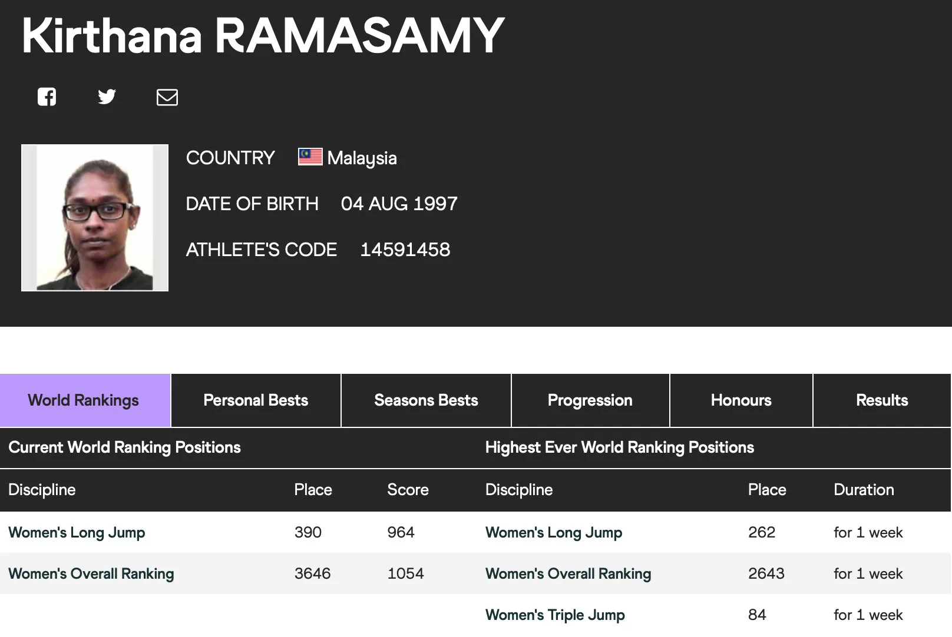The width and height of the screenshot is (952, 637).
Task: Open the Seasons Bests tab
Action: coord(426,400)
